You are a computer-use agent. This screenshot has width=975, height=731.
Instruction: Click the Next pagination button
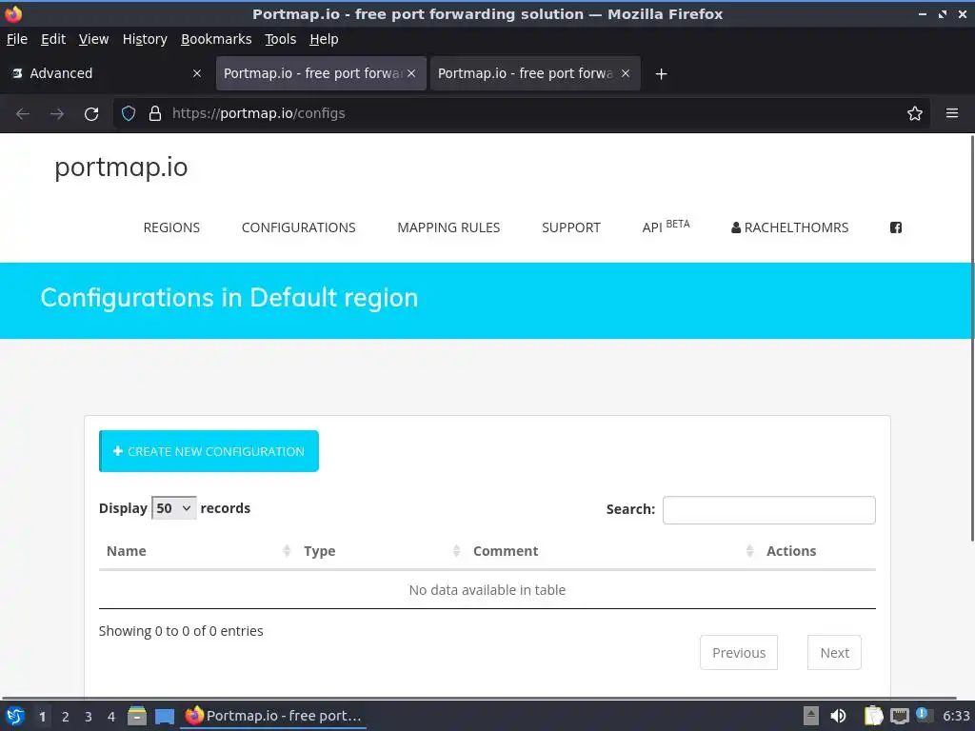[834, 653]
